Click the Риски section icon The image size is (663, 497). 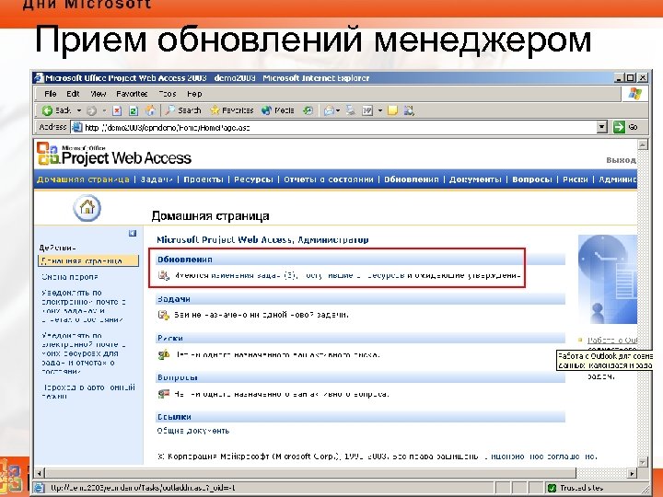(x=163, y=354)
